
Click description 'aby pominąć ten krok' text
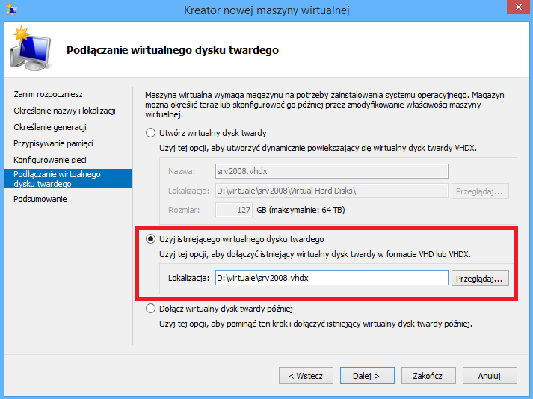[315, 324]
